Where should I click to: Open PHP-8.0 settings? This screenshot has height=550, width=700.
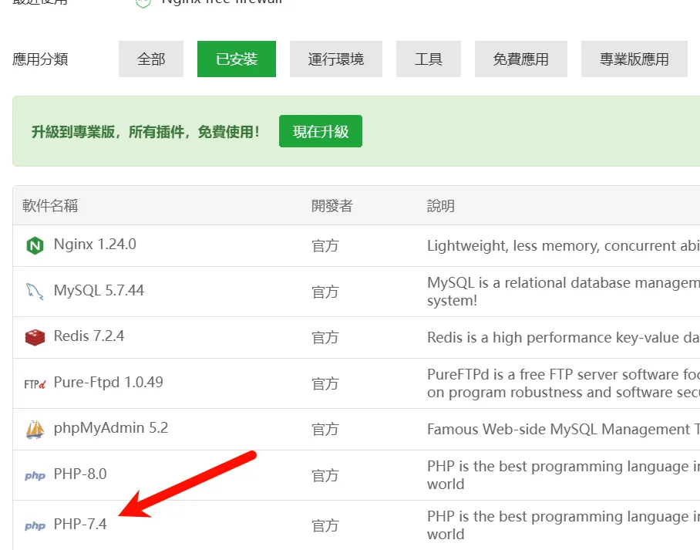click(x=80, y=474)
